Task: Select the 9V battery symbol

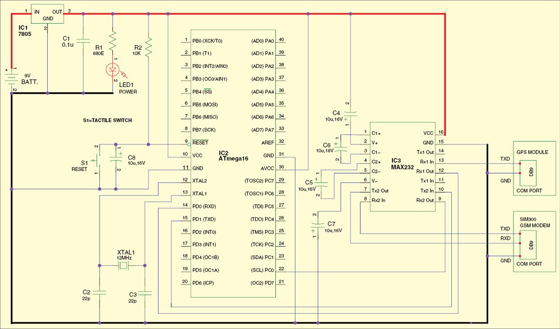Action: point(11,78)
